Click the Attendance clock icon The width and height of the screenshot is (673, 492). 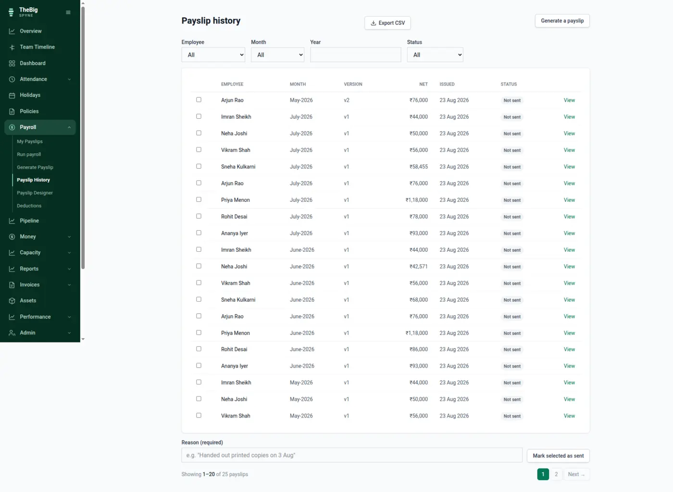click(x=12, y=79)
